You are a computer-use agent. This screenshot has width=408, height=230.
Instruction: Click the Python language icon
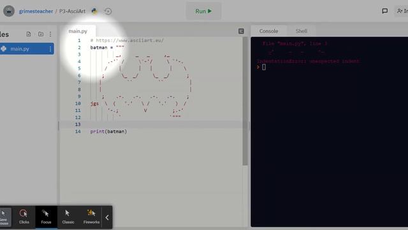pyautogui.click(x=94, y=11)
